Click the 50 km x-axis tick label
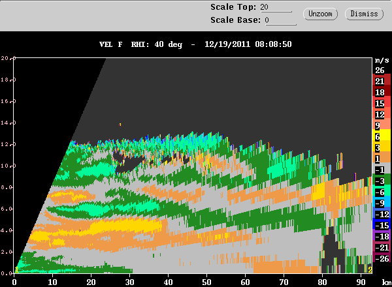The width and height of the screenshot is (392, 287). pos(206,282)
